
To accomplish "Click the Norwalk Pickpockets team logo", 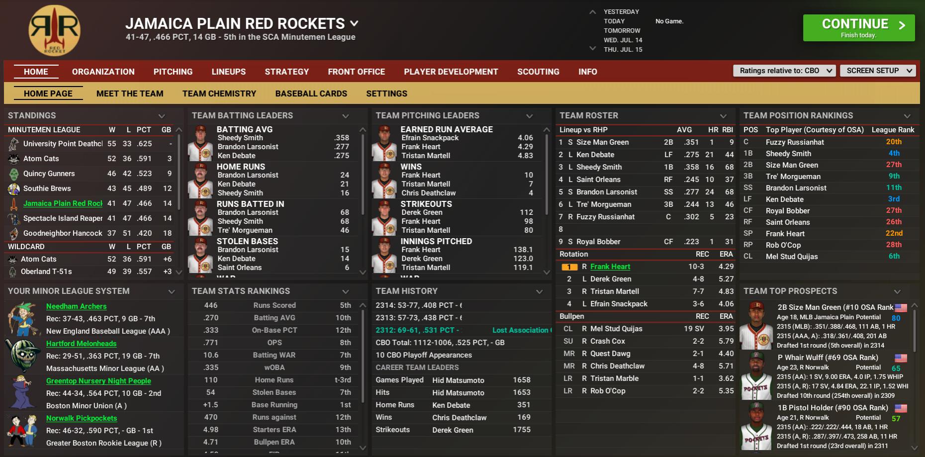I will (x=22, y=430).
